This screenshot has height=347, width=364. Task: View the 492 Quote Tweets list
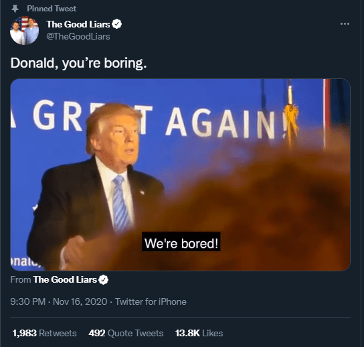[126, 333]
